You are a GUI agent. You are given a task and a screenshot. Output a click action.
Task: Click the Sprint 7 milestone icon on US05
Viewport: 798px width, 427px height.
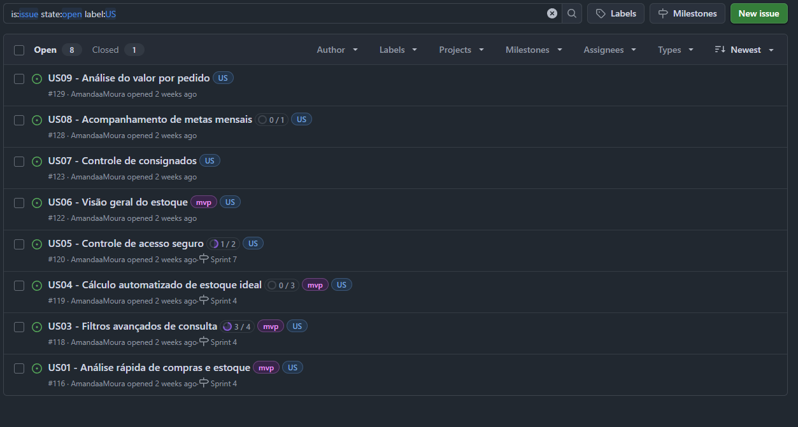(x=204, y=259)
